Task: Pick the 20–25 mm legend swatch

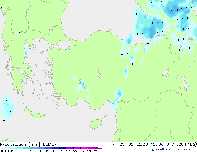Action: click(x=56, y=148)
